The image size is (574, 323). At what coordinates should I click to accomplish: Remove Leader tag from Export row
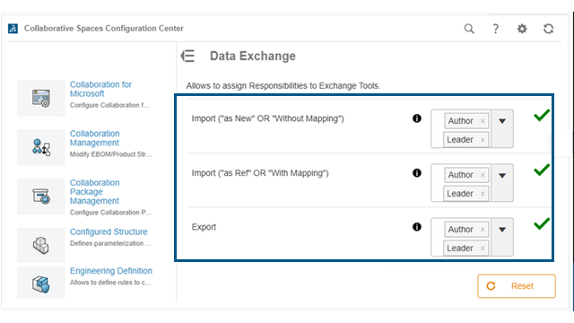click(x=483, y=248)
